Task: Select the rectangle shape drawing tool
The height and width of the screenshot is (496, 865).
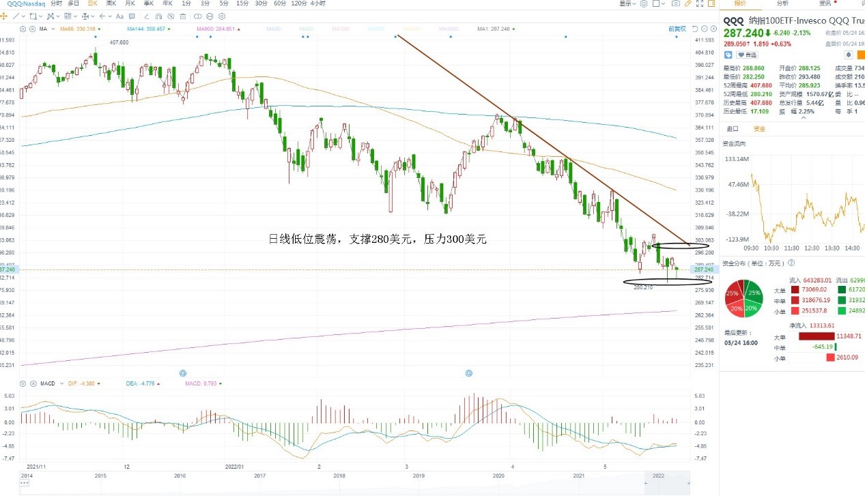Action: coord(33,16)
